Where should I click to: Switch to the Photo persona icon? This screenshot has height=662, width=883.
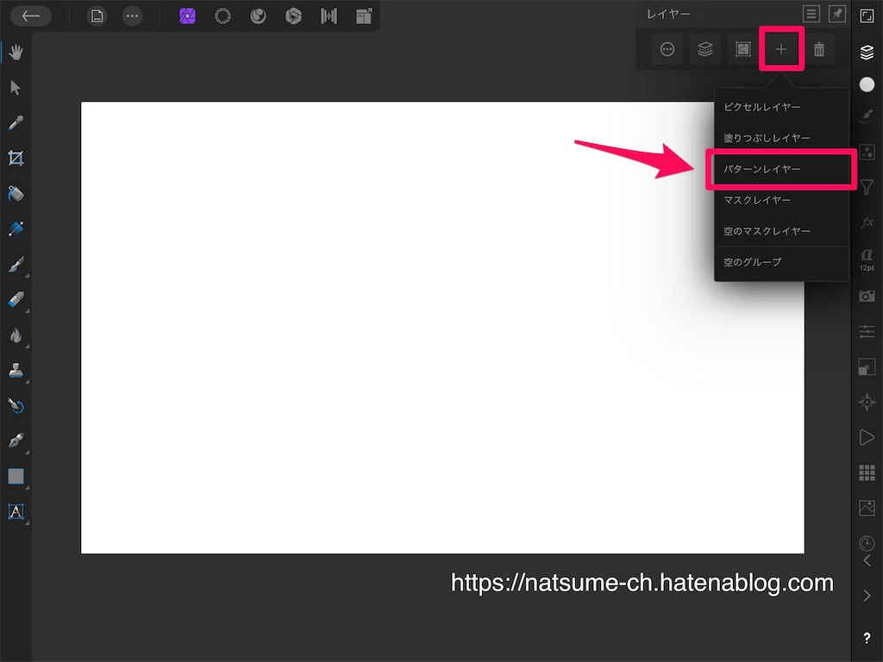point(187,16)
